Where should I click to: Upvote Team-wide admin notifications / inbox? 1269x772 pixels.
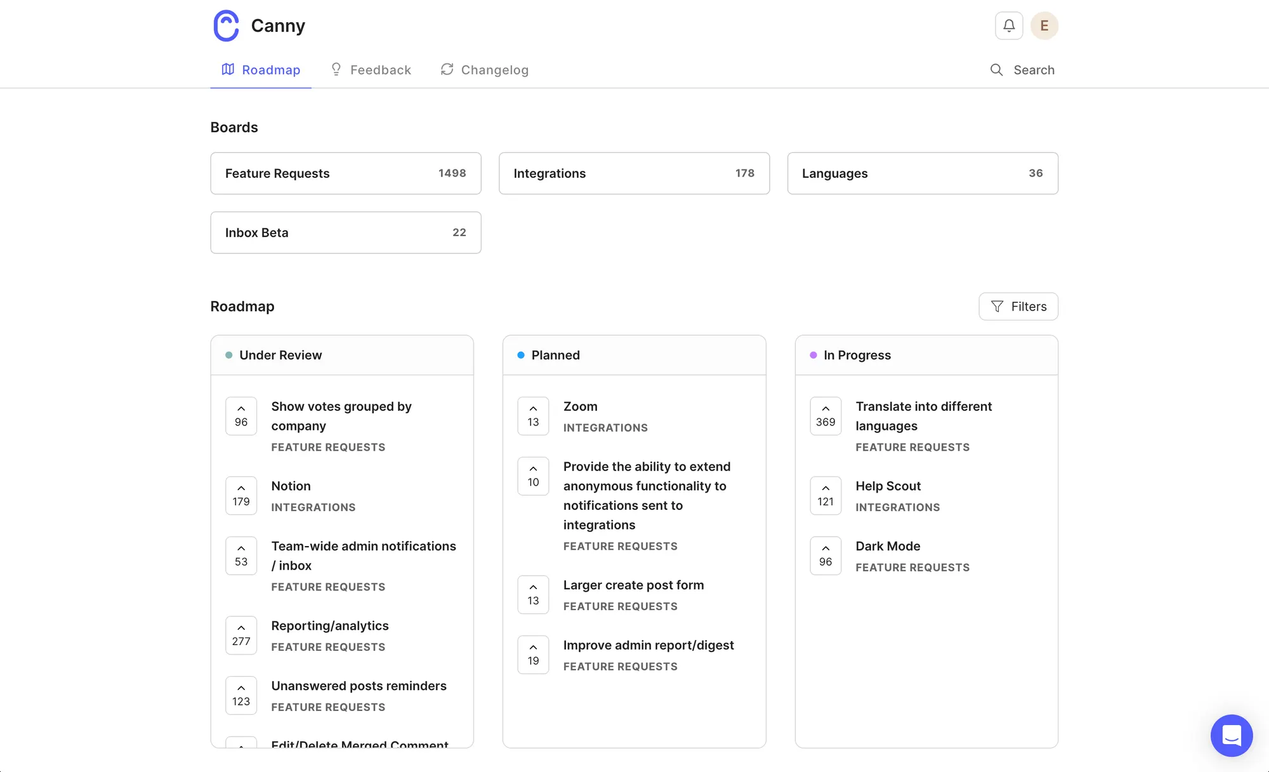(241, 556)
